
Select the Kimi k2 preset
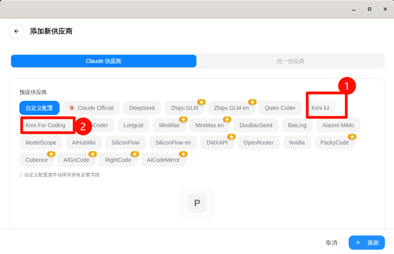(x=320, y=108)
